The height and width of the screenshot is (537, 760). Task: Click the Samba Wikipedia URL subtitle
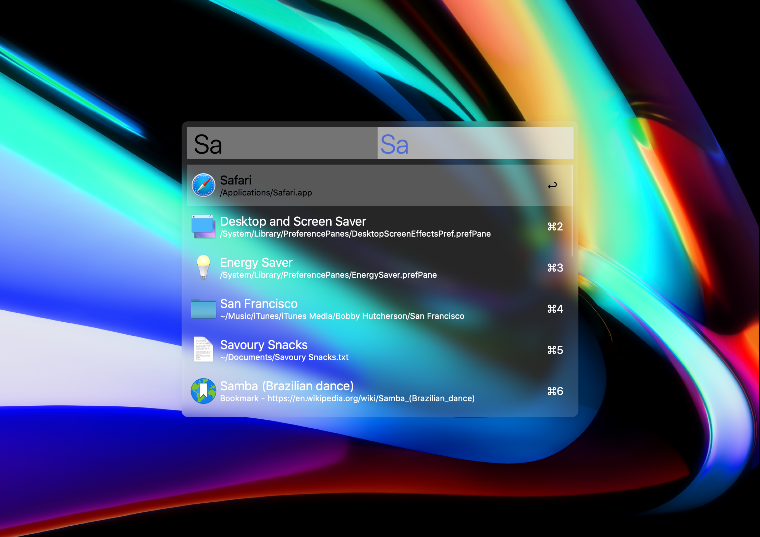(371, 398)
